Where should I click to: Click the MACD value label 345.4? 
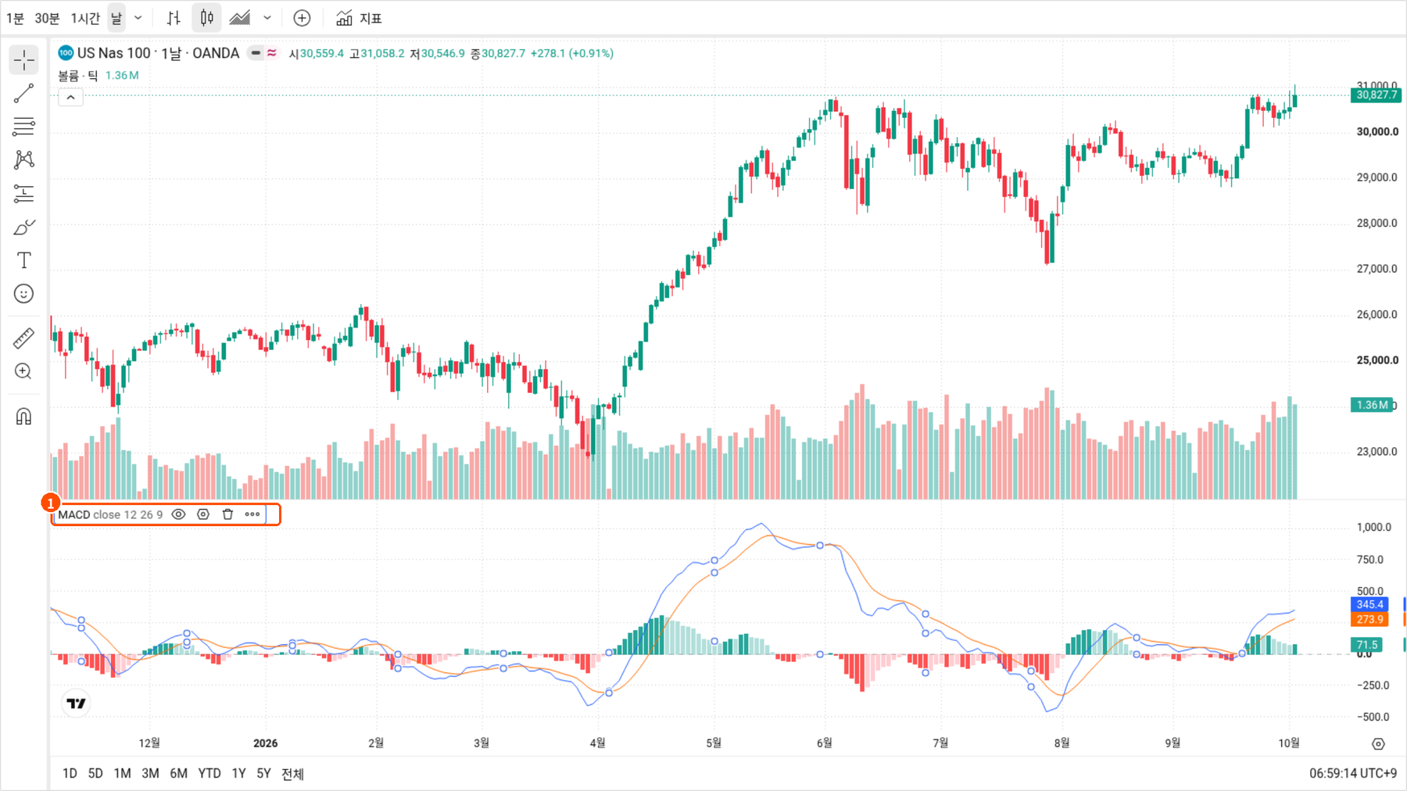pyautogui.click(x=1369, y=604)
